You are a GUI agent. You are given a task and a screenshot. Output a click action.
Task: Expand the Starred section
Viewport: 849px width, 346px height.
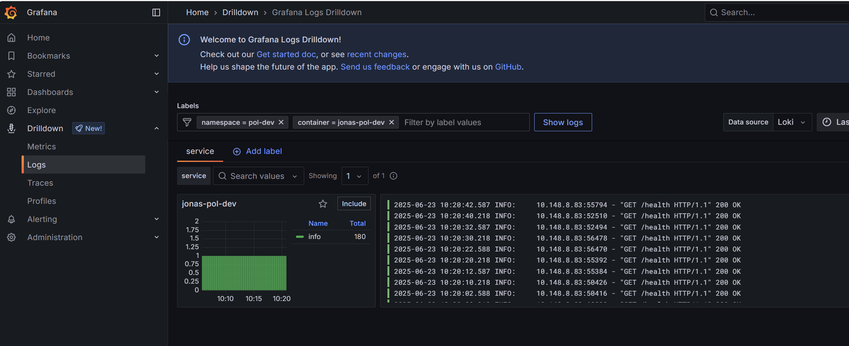157,74
